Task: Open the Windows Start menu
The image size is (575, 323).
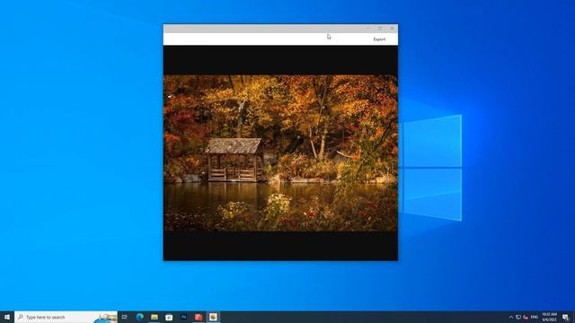Action: [x=7, y=317]
